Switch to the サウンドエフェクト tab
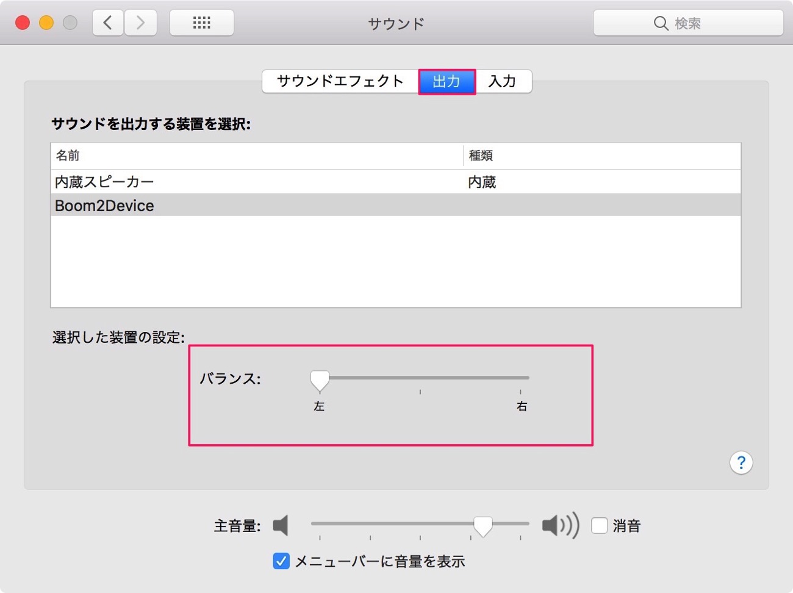Screen dimensions: 793x593 click(340, 81)
